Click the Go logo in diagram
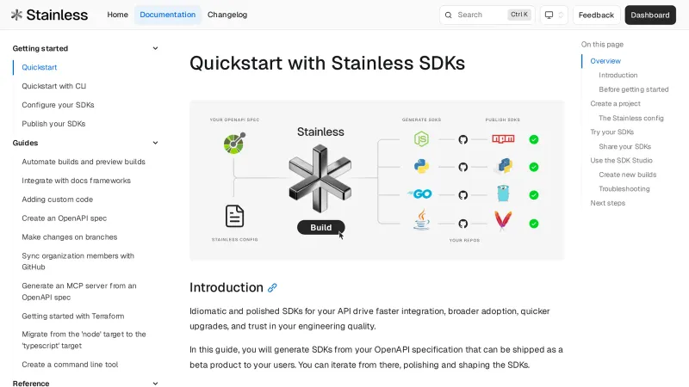Viewport: 689px width, 387px height. tap(420, 194)
